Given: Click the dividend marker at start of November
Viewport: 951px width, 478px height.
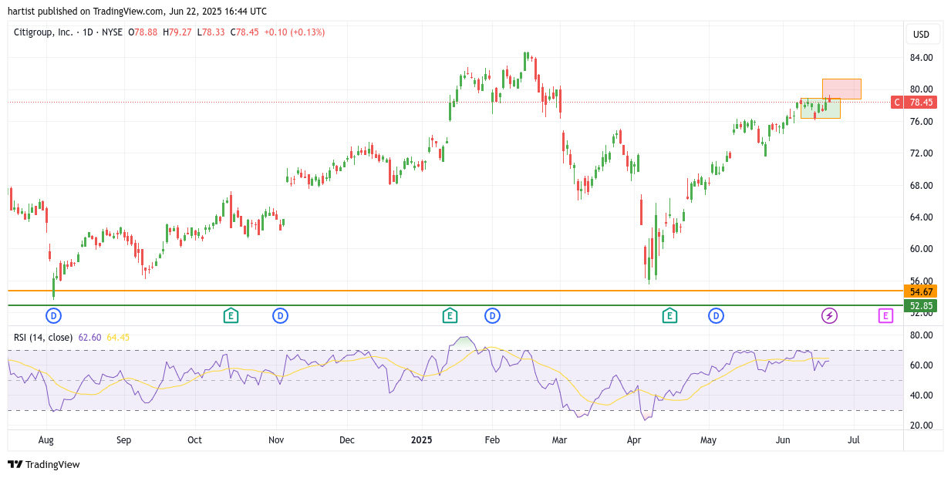Looking at the screenshot, I should [x=280, y=315].
